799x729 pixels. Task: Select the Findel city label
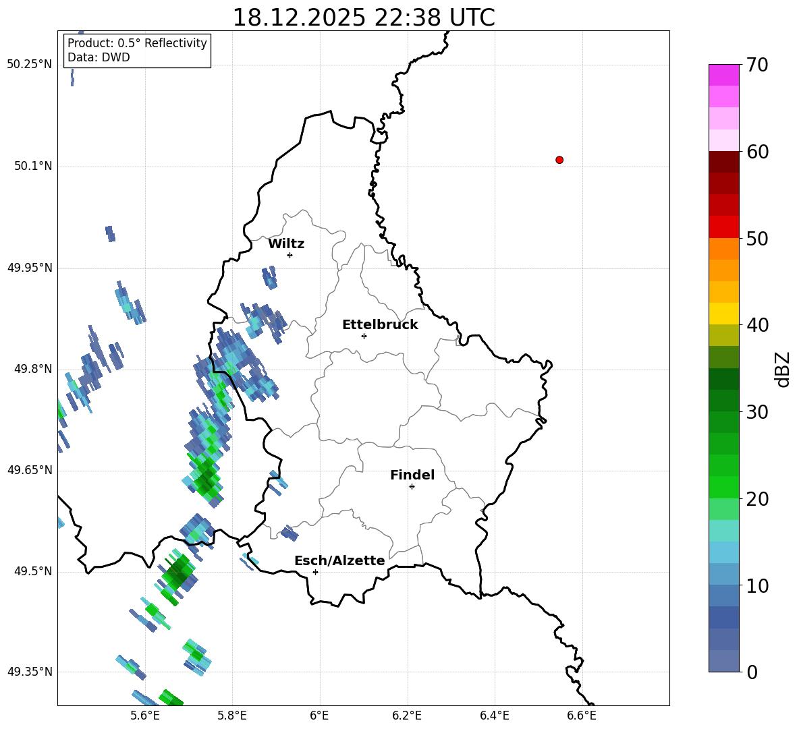pyautogui.click(x=412, y=475)
